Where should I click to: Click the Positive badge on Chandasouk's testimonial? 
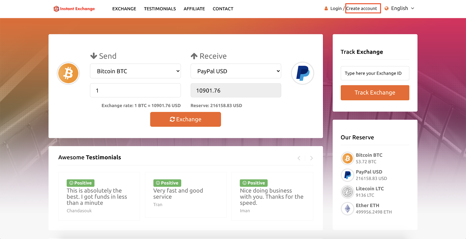click(x=80, y=183)
